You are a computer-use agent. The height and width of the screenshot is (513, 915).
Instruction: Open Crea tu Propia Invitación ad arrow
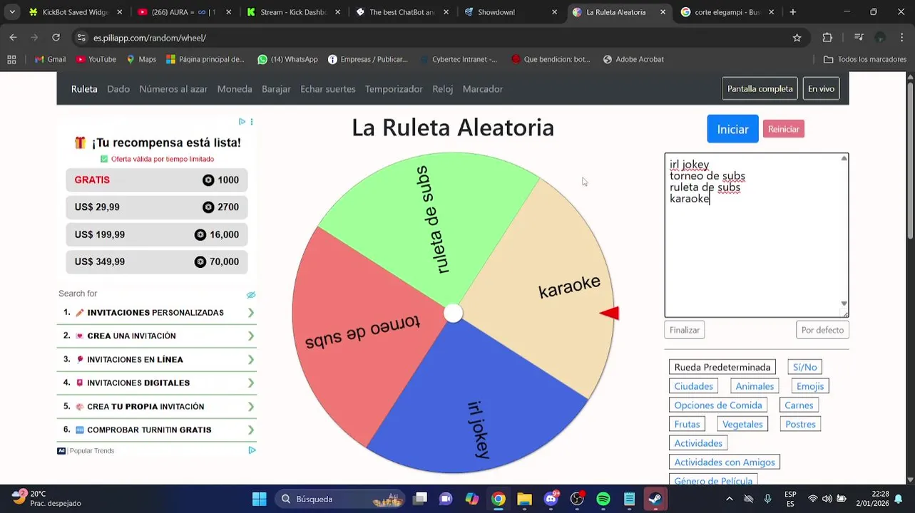point(251,407)
